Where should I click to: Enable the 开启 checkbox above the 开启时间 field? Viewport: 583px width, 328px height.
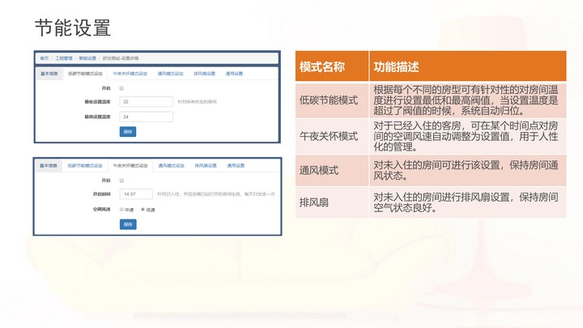121,180
